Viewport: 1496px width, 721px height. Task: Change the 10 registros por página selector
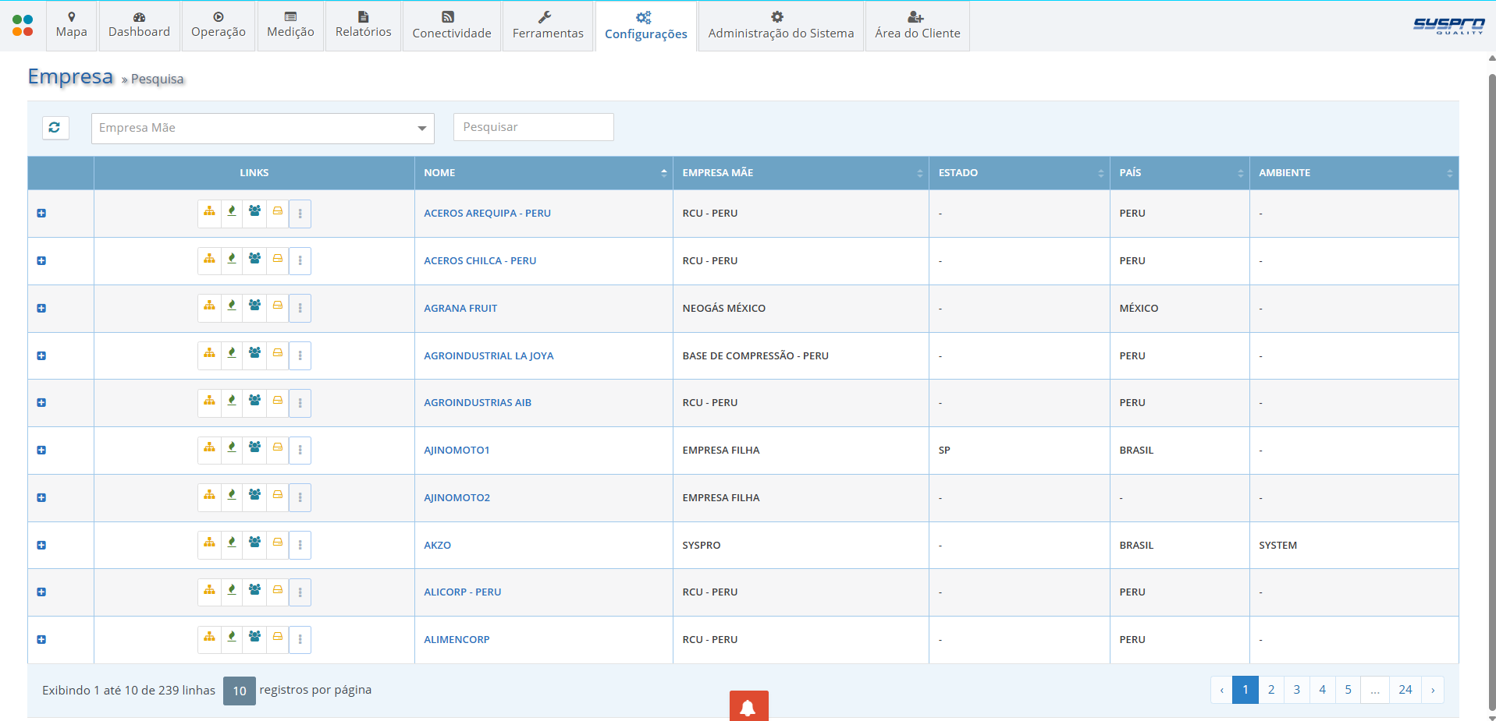(240, 691)
